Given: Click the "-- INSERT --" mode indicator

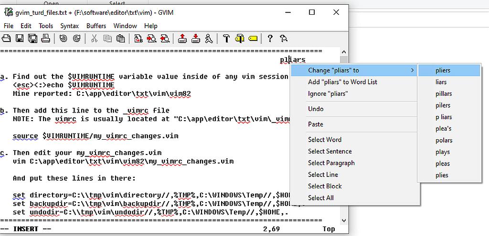Looking at the screenshot, I should click(26, 229).
